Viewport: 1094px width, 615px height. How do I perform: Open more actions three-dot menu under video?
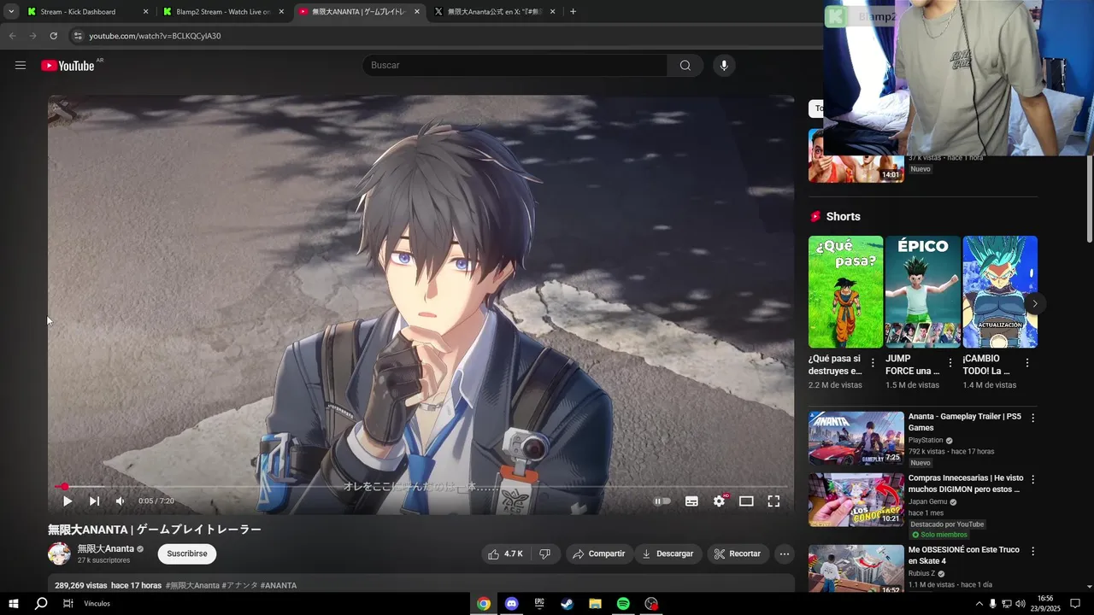pos(785,553)
